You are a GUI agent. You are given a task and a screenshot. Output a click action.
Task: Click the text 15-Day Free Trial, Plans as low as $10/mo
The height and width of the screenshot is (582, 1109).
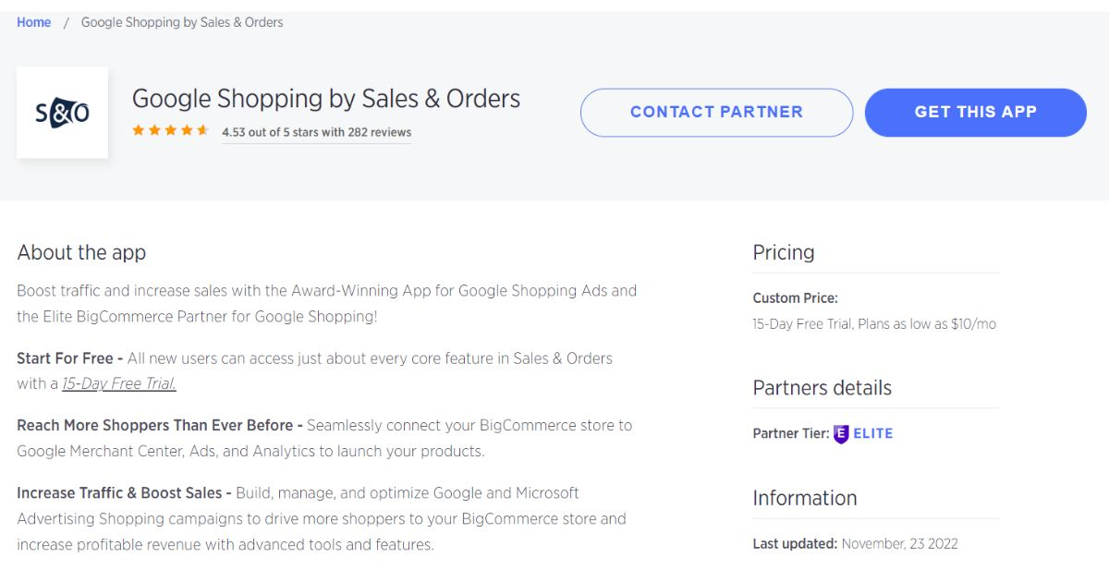click(x=874, y=324)
